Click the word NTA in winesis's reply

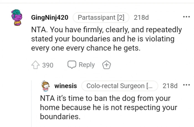pyautogui.click(x=48, y=98)
